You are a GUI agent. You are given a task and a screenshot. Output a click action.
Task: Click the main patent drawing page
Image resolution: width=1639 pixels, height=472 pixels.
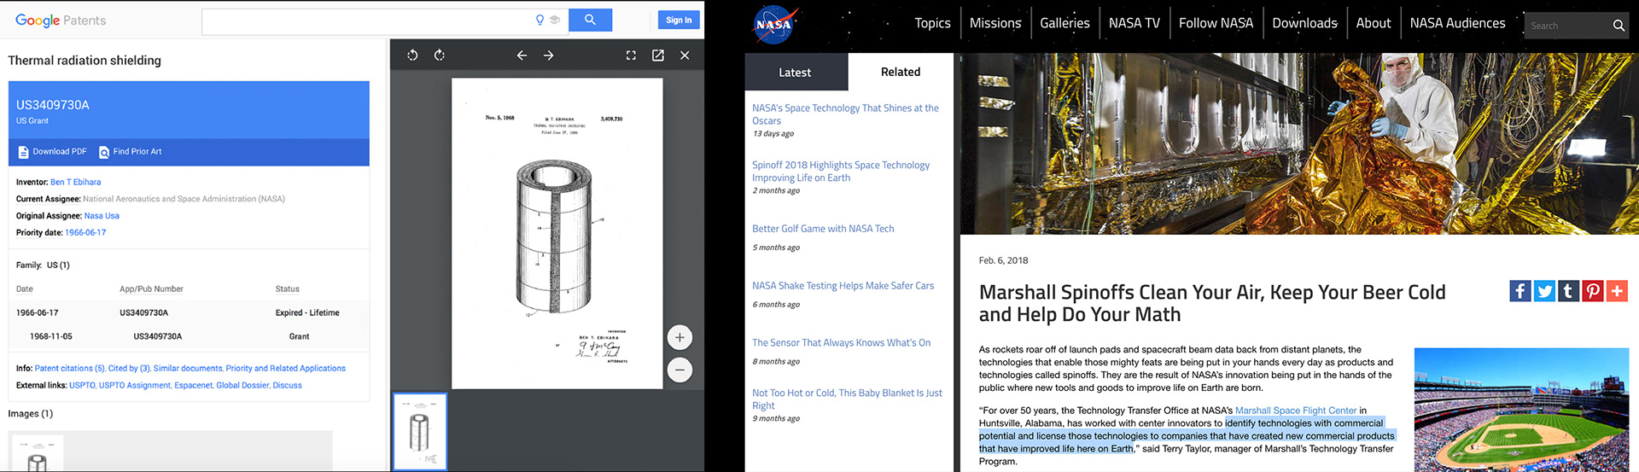[x=557, y=233]
